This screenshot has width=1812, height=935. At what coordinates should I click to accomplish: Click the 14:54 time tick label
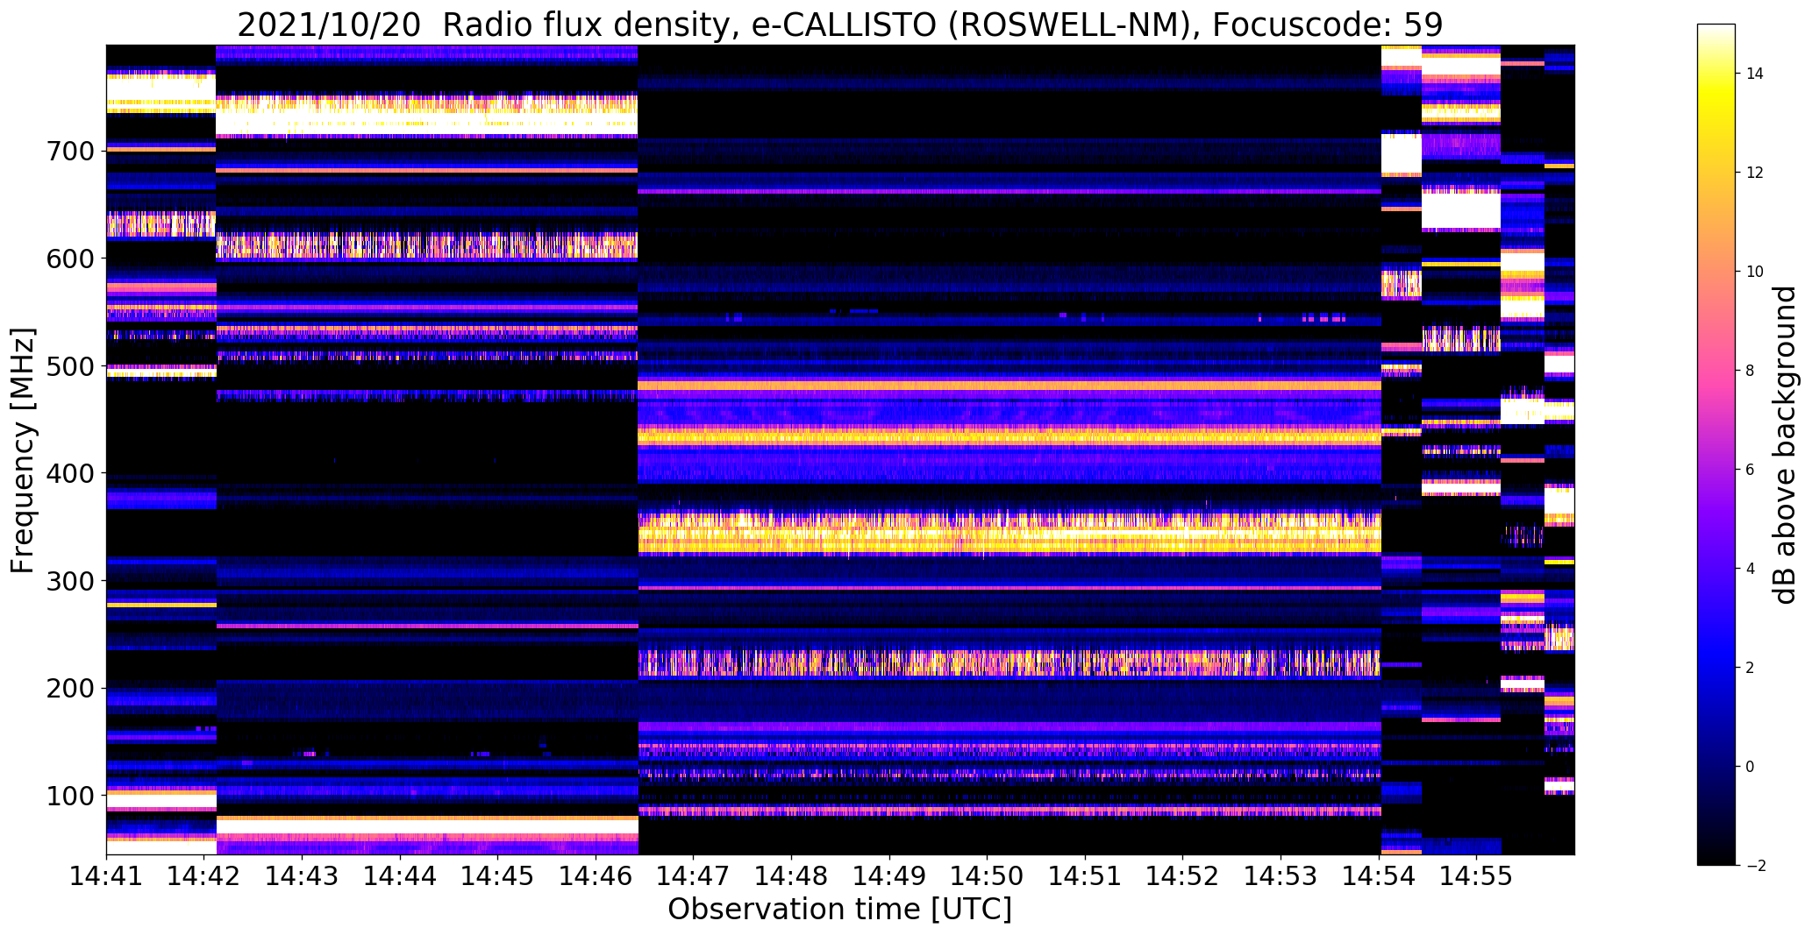tap(1379, 875)
